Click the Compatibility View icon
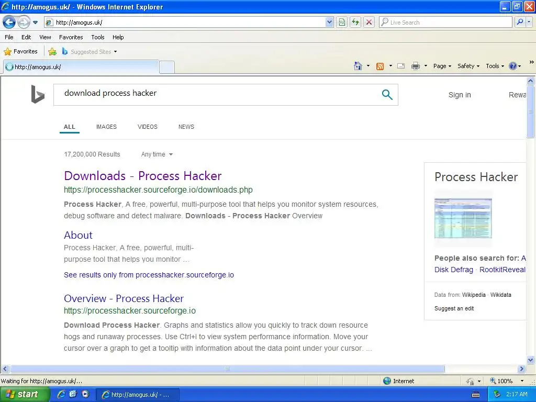This screenshot has width=536, height=402. tap(342, 23)
